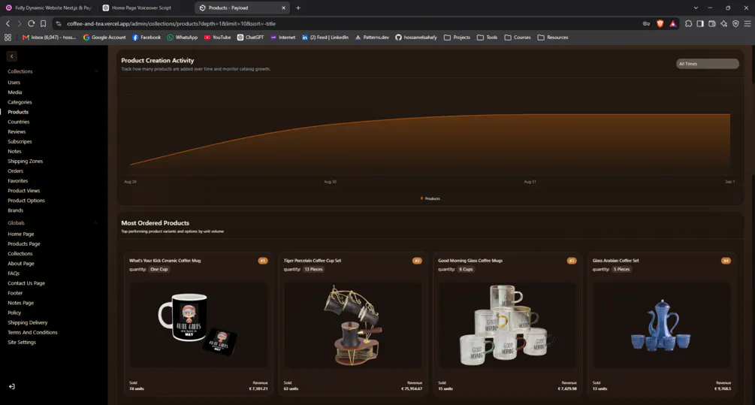This screenshot has height=405, width=755.
Task: Open YouTube bookmark
Action: click(217, 37)
